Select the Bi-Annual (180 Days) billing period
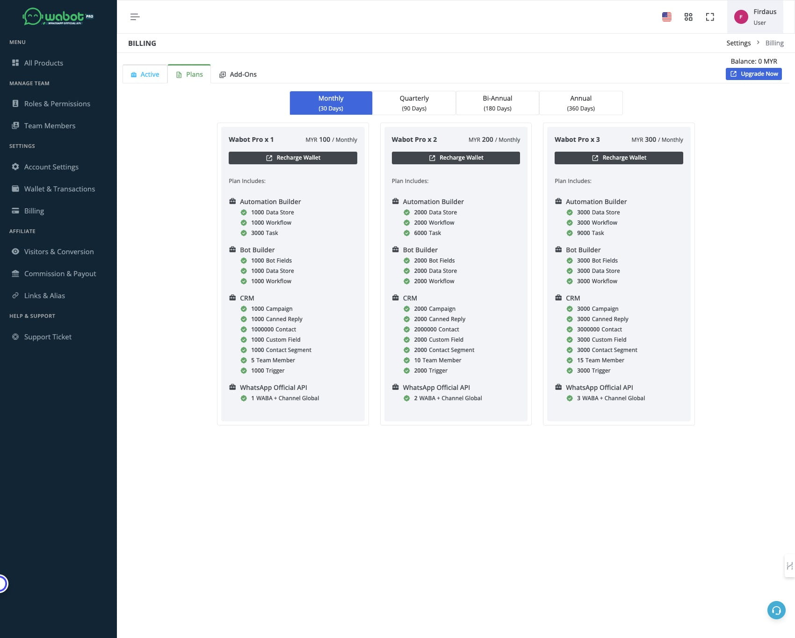This screenshot has height=638, width=795. tap(498, 103)
